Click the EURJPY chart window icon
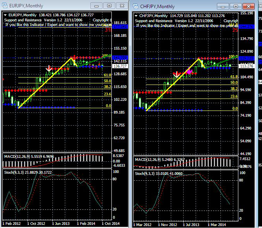Screen dimensions: 262x228 (x=5, y=6)
